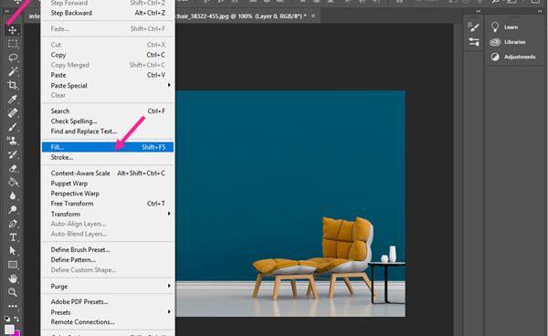Screen dimensions: 548x336
Task: Close the chair image document tab
Action: [x=313, y=16]
